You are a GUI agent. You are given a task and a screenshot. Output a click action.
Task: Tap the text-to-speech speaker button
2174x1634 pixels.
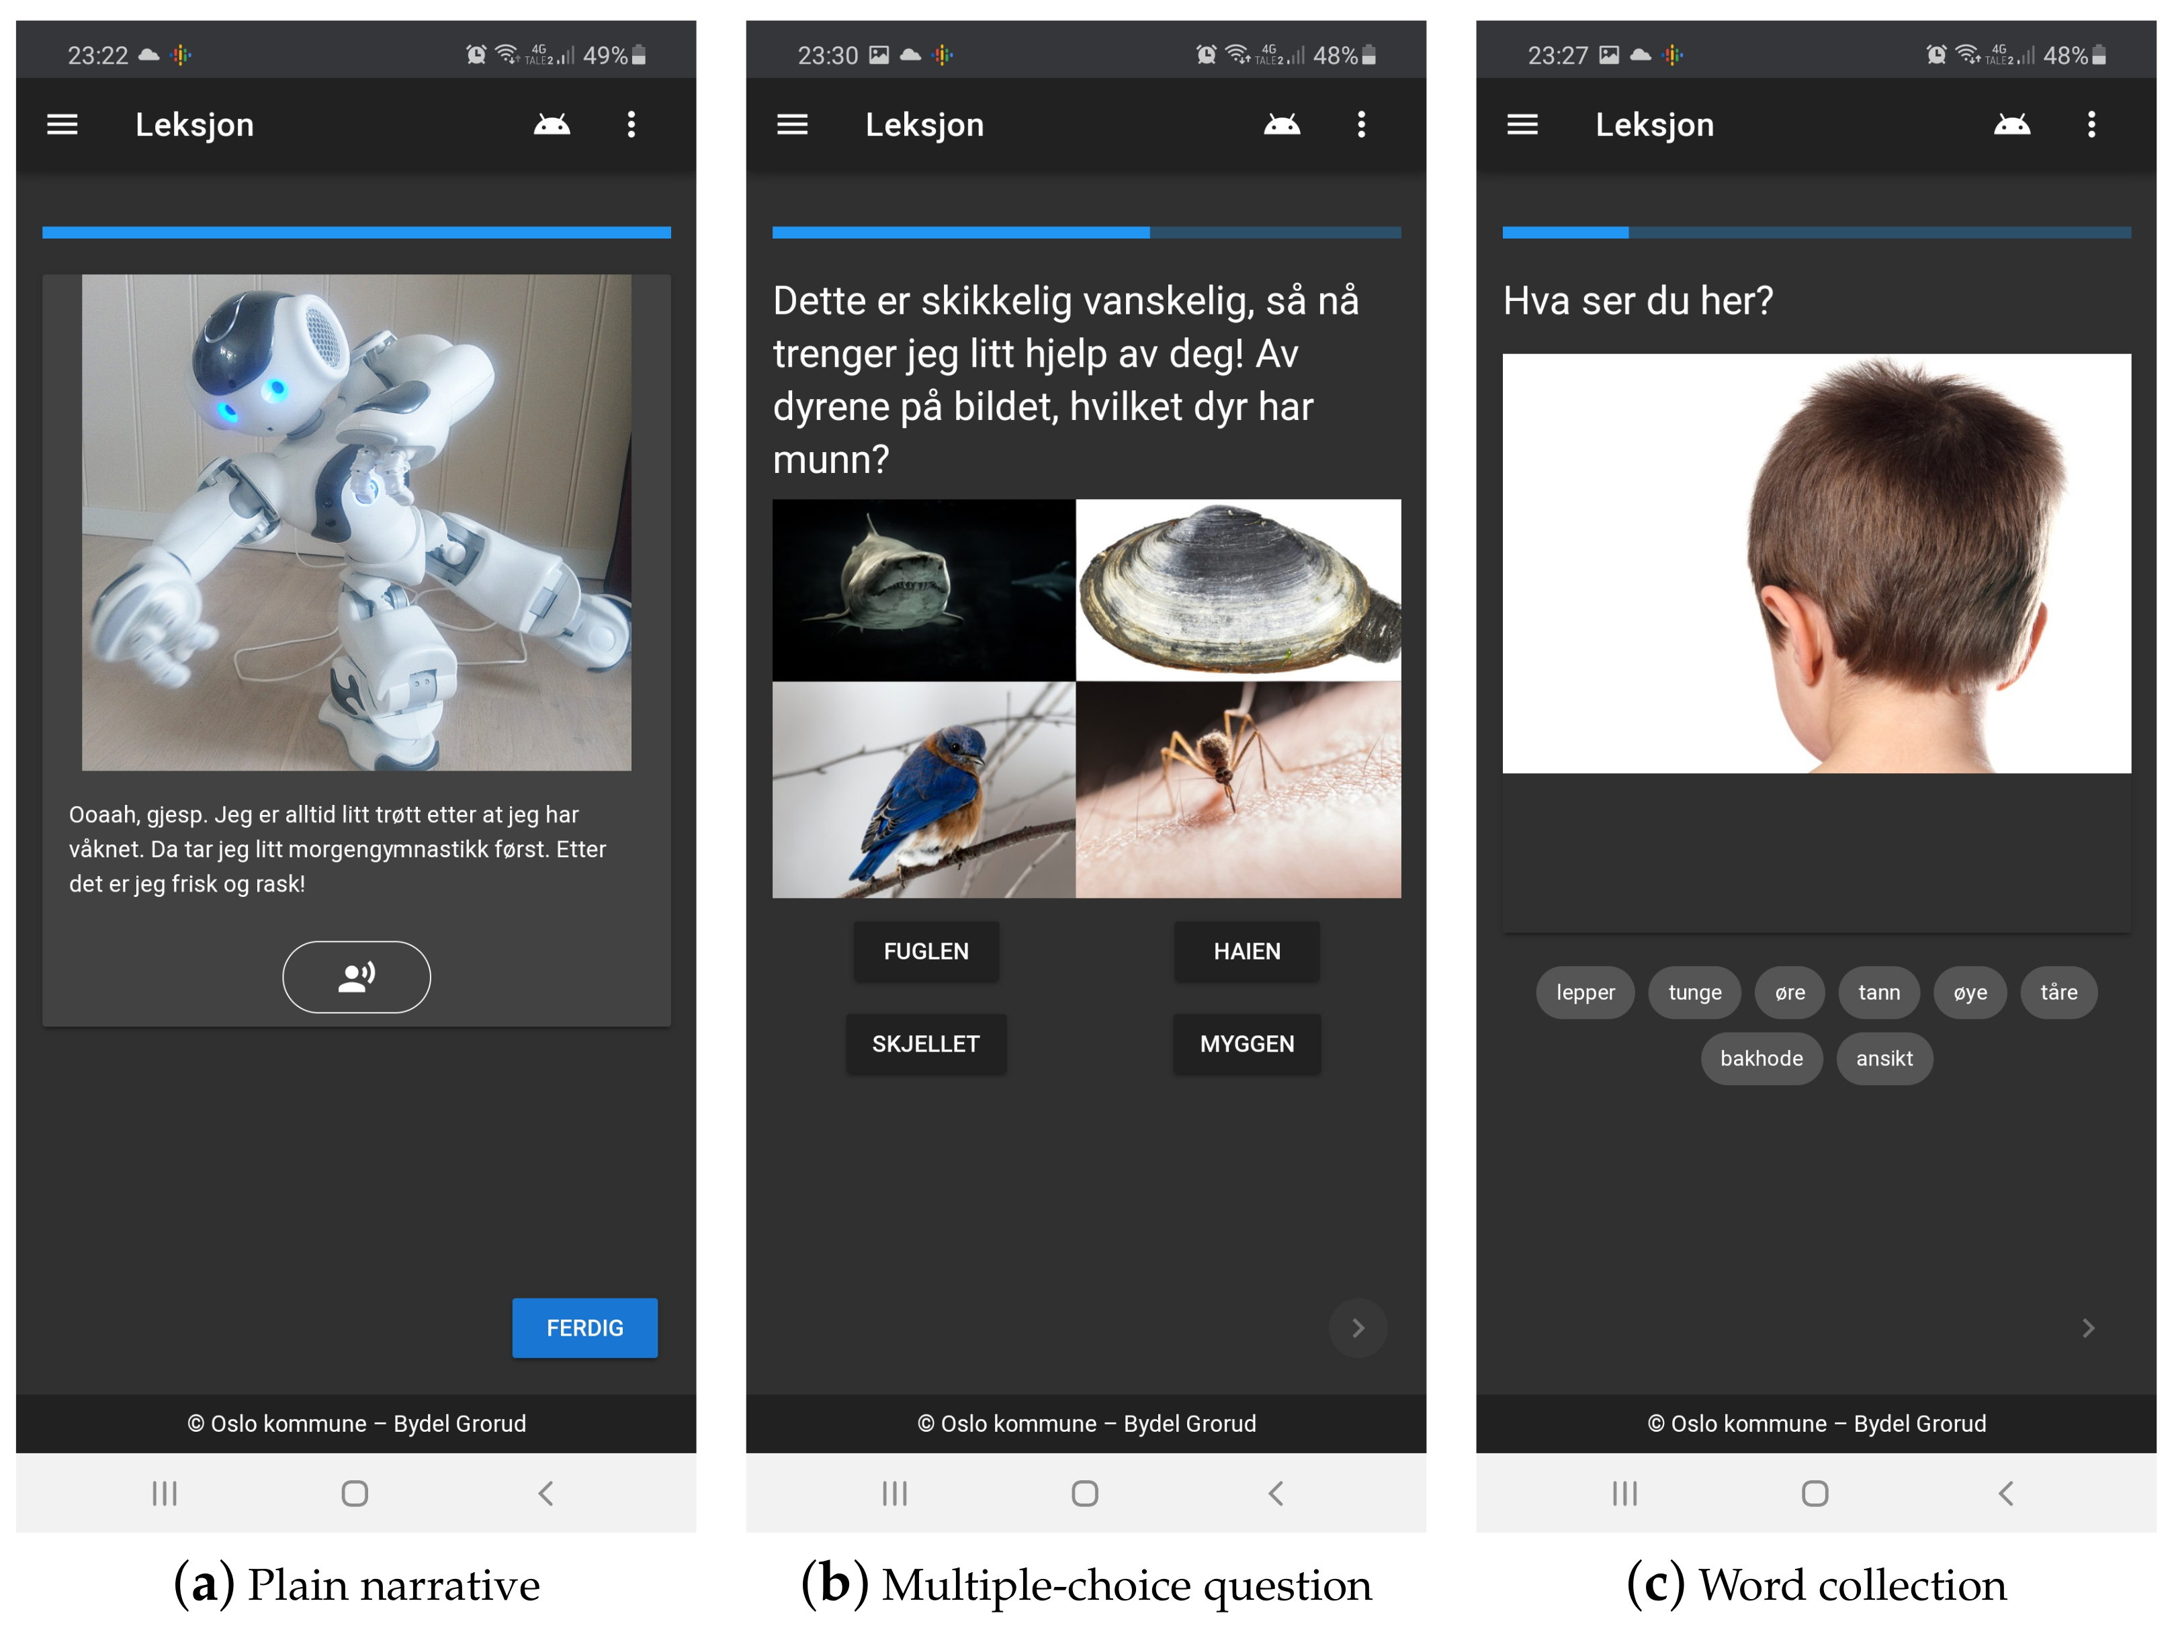point(356,976)
